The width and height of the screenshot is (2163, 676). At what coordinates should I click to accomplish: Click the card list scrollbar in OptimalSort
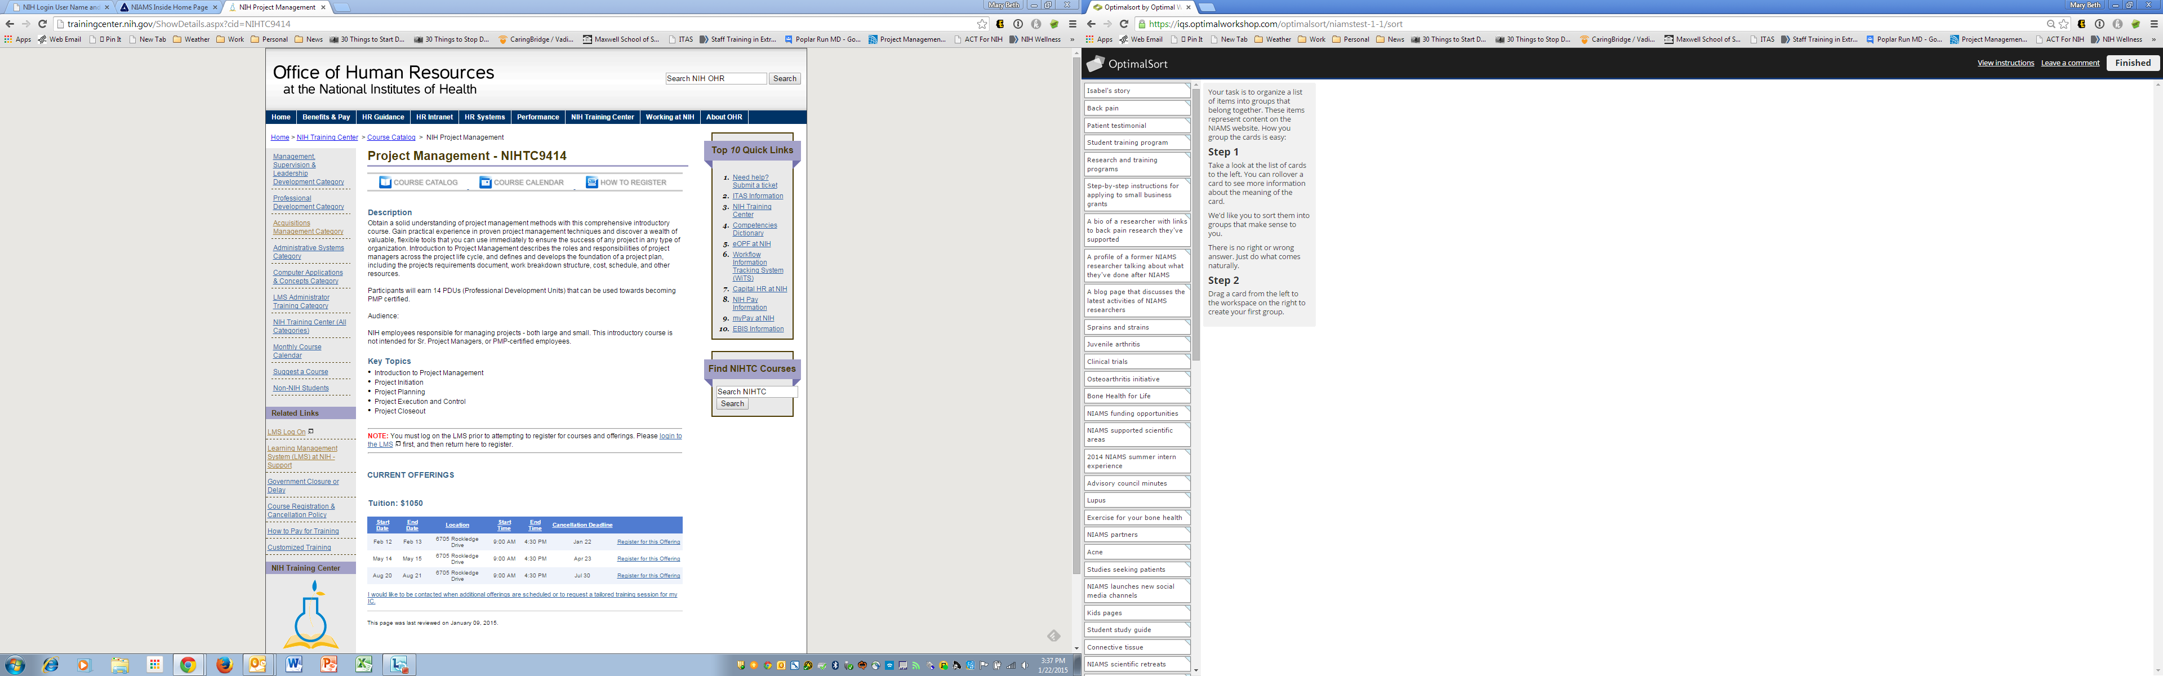click(x=1196, y=226)
